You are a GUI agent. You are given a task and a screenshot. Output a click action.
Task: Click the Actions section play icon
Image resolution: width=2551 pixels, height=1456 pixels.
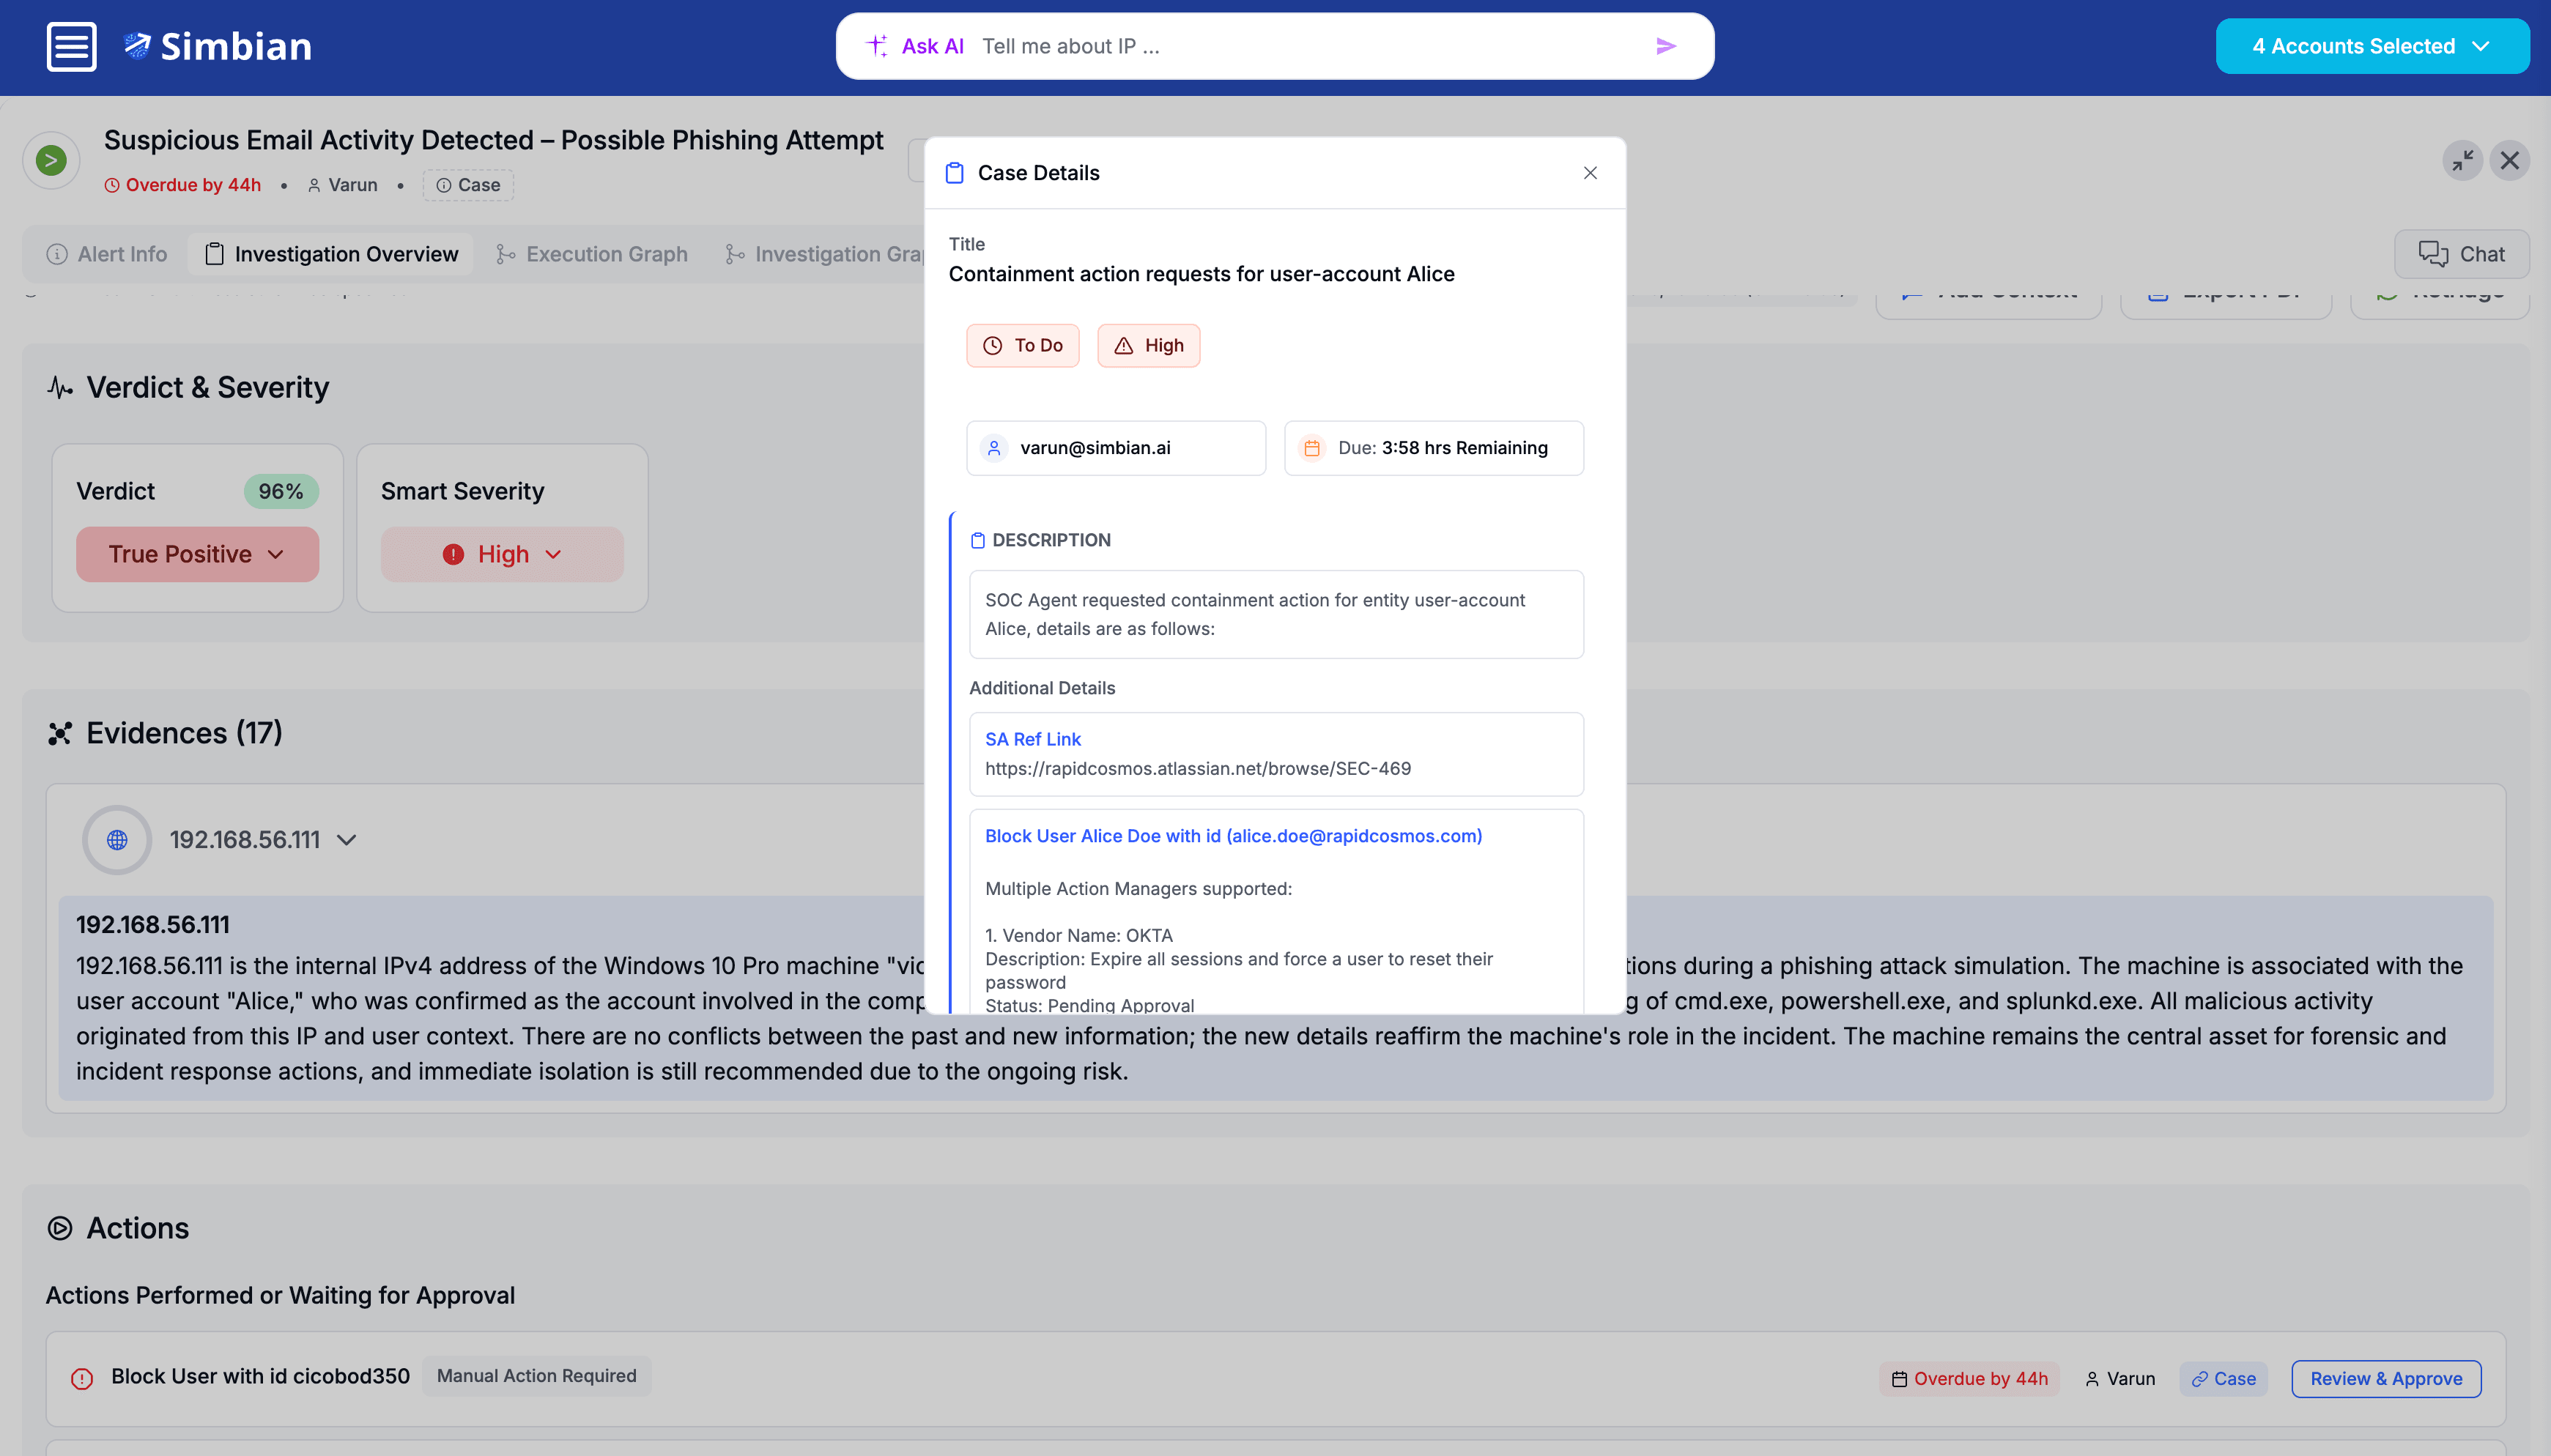pyautogui.click(x=60, y=1228)
